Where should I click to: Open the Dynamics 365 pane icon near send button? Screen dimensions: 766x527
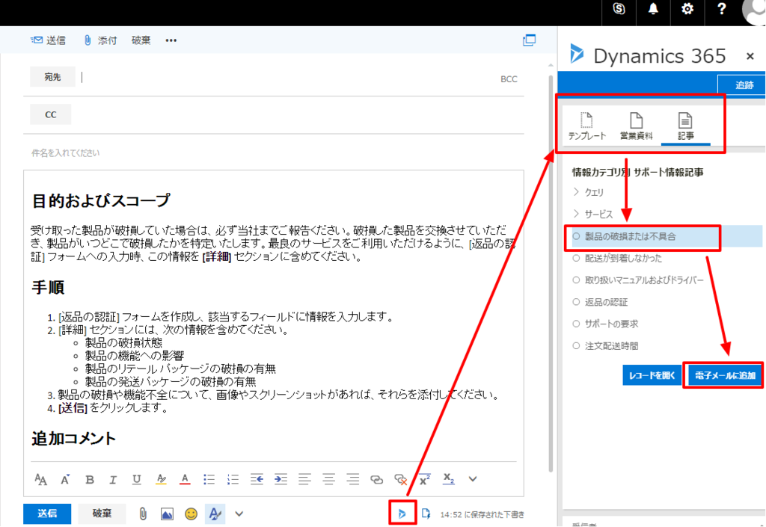pos(402,514)
